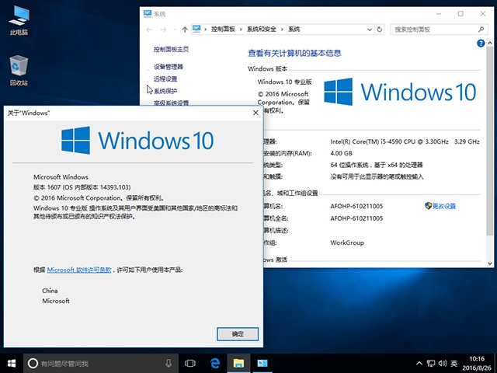
Task: Open the Windows Start menu
Action: (x=11, y=363)
